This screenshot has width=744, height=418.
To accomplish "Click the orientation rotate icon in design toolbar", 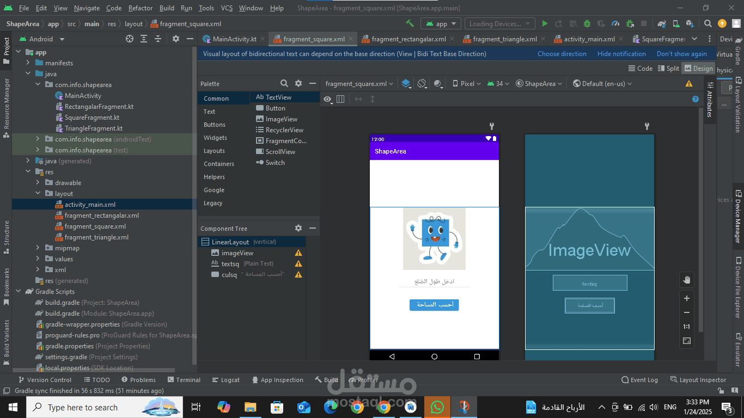I will [x=422, y=83].
